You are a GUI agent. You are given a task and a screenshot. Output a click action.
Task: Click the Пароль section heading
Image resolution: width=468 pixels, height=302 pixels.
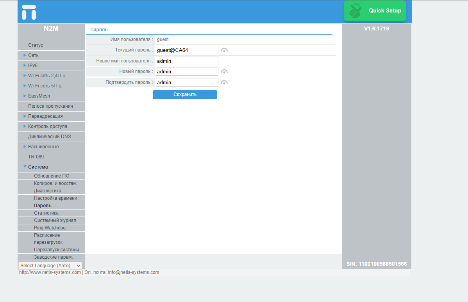99,30
